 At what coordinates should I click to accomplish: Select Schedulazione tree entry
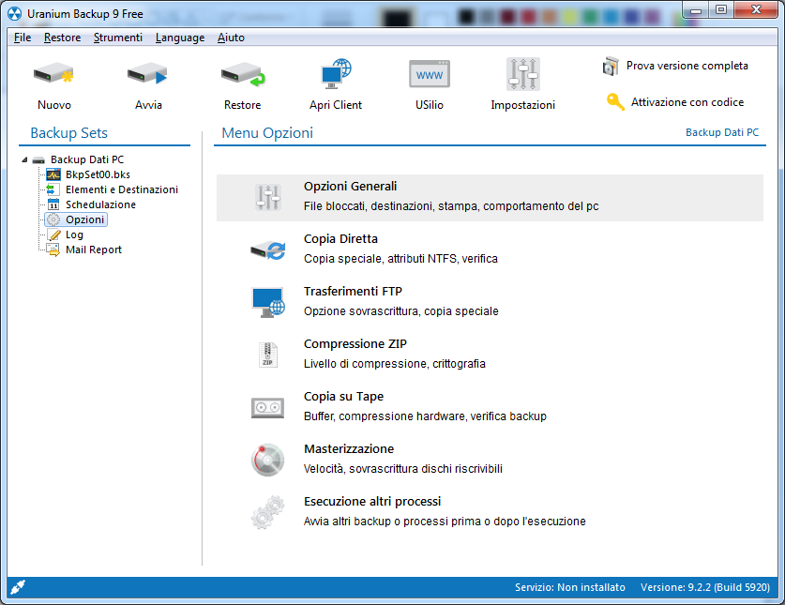pos(100,204)
